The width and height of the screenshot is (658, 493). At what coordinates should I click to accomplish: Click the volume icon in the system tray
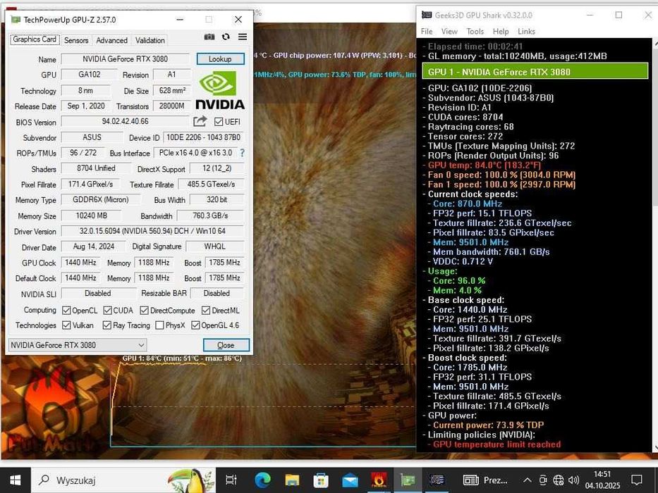[x=573, y=480]
